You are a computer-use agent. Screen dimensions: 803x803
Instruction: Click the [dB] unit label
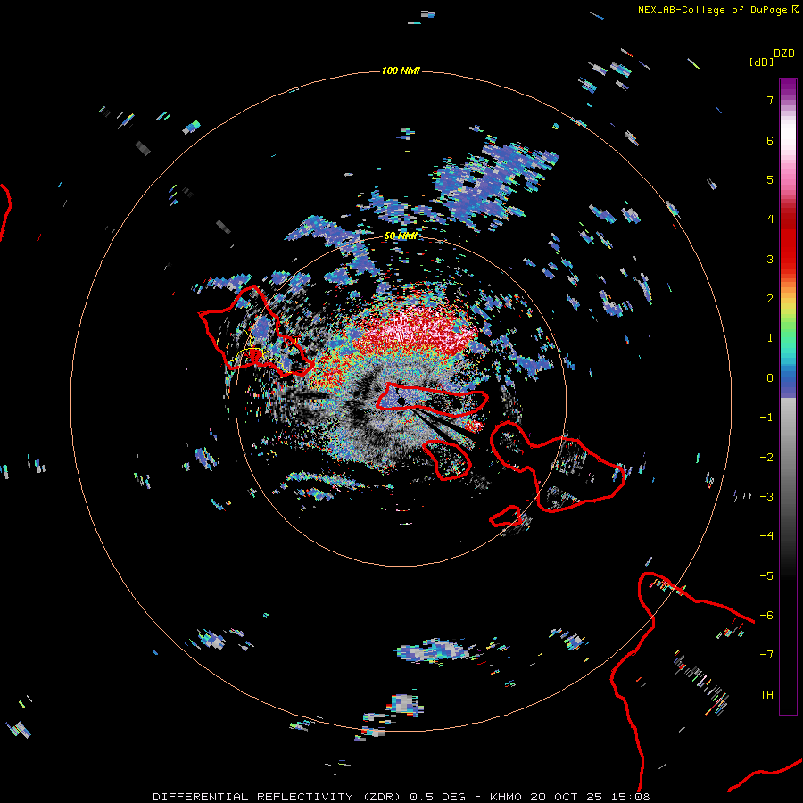[761, 62]
